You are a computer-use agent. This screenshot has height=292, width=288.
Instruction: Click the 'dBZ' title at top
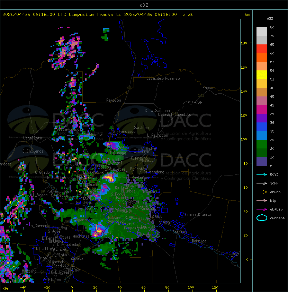tap(144, 5)
